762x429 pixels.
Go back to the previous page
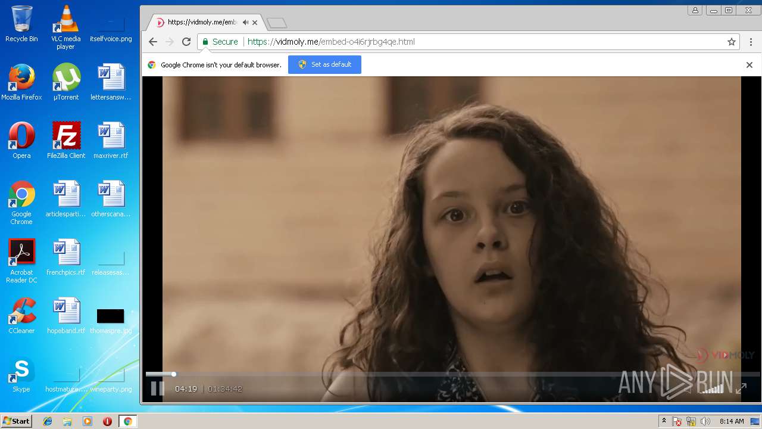[x=153, y=42]
